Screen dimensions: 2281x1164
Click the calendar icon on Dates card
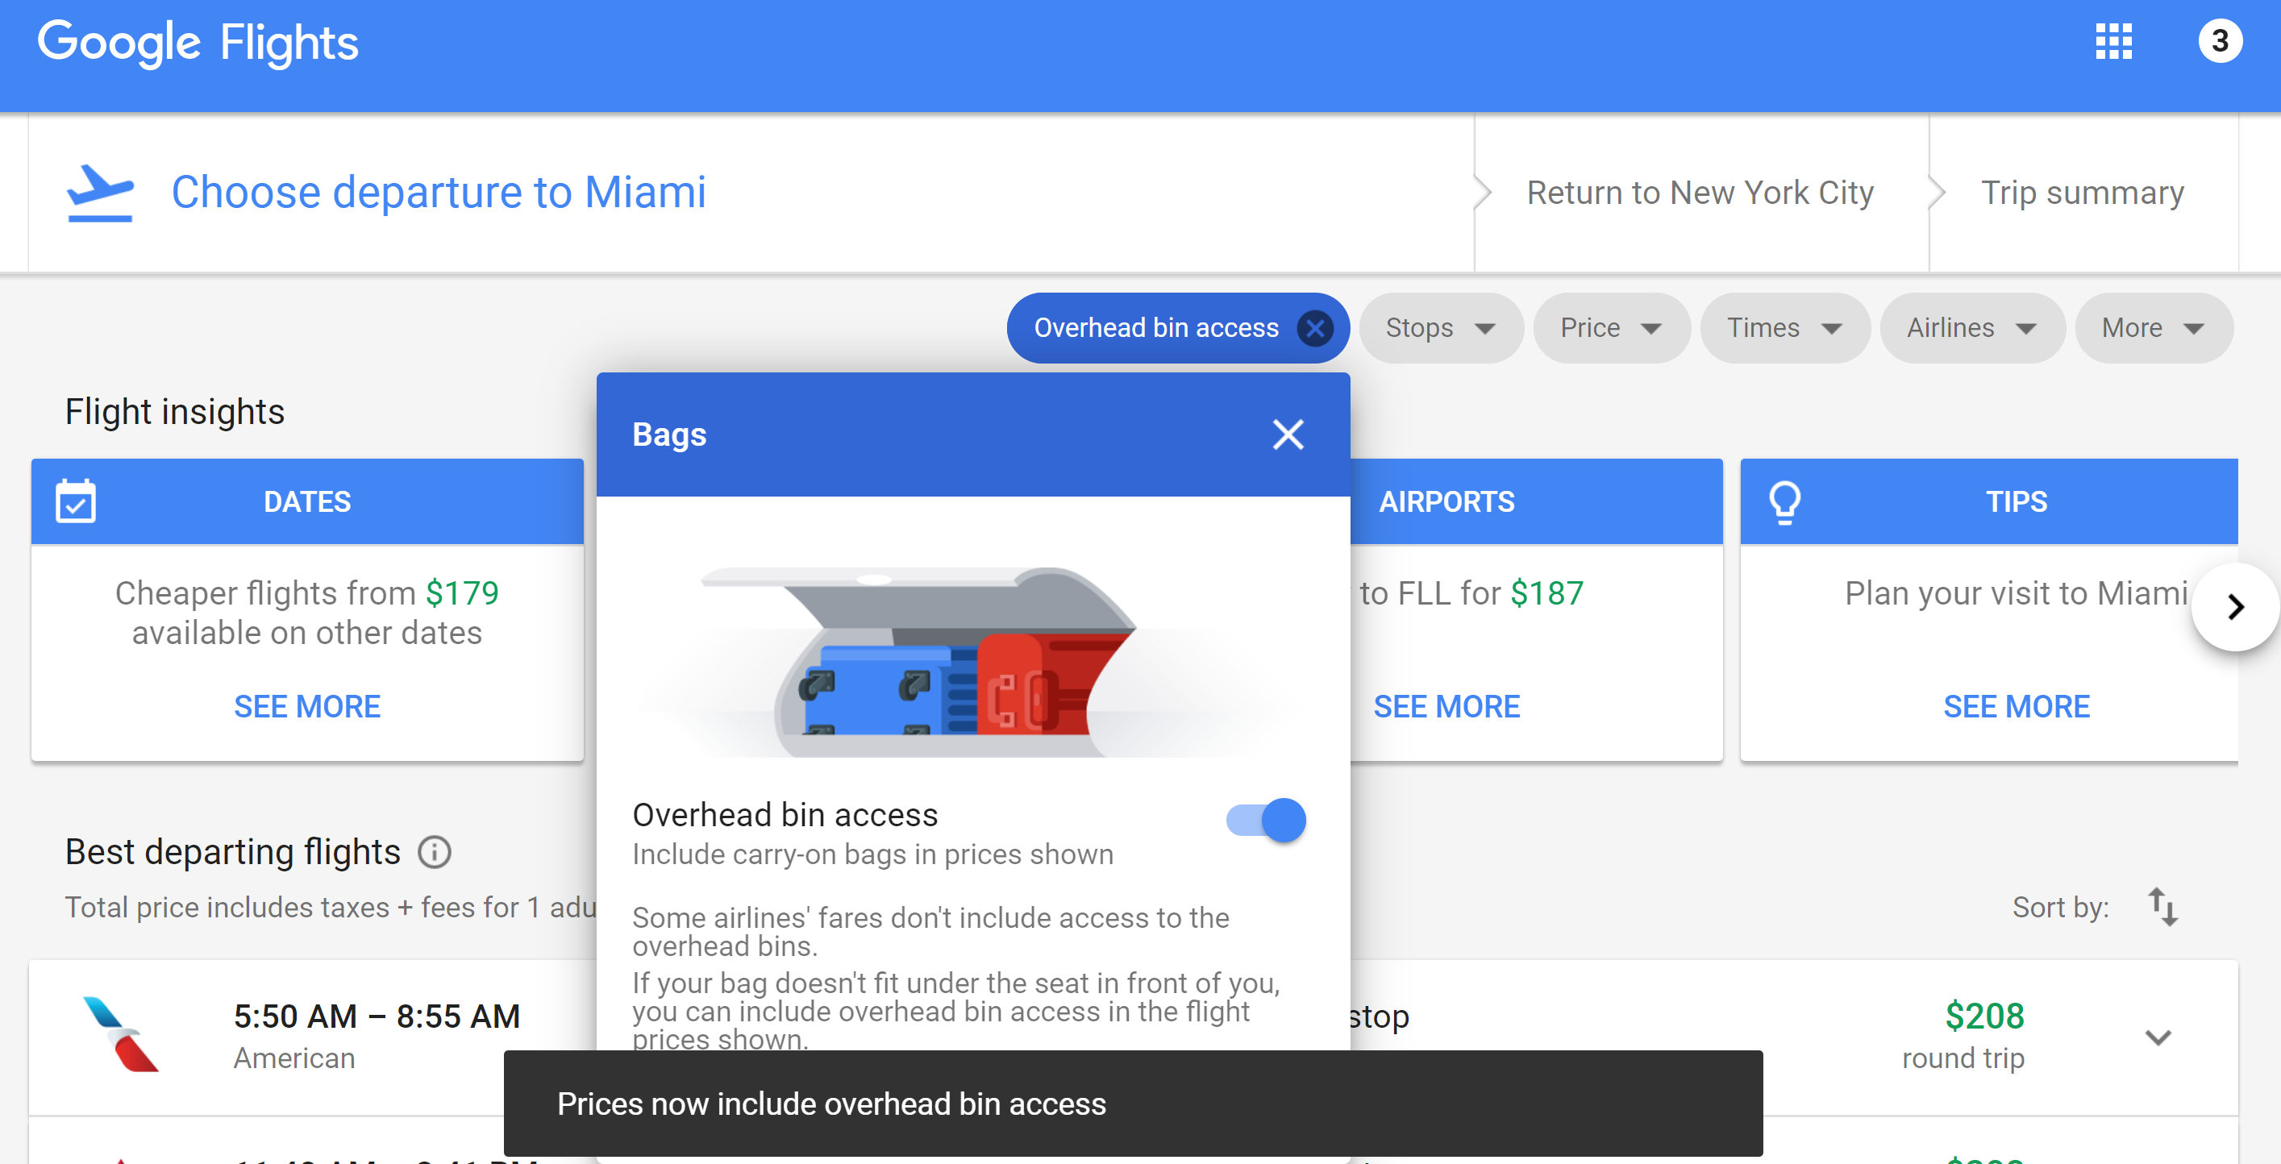click(76, 502)
